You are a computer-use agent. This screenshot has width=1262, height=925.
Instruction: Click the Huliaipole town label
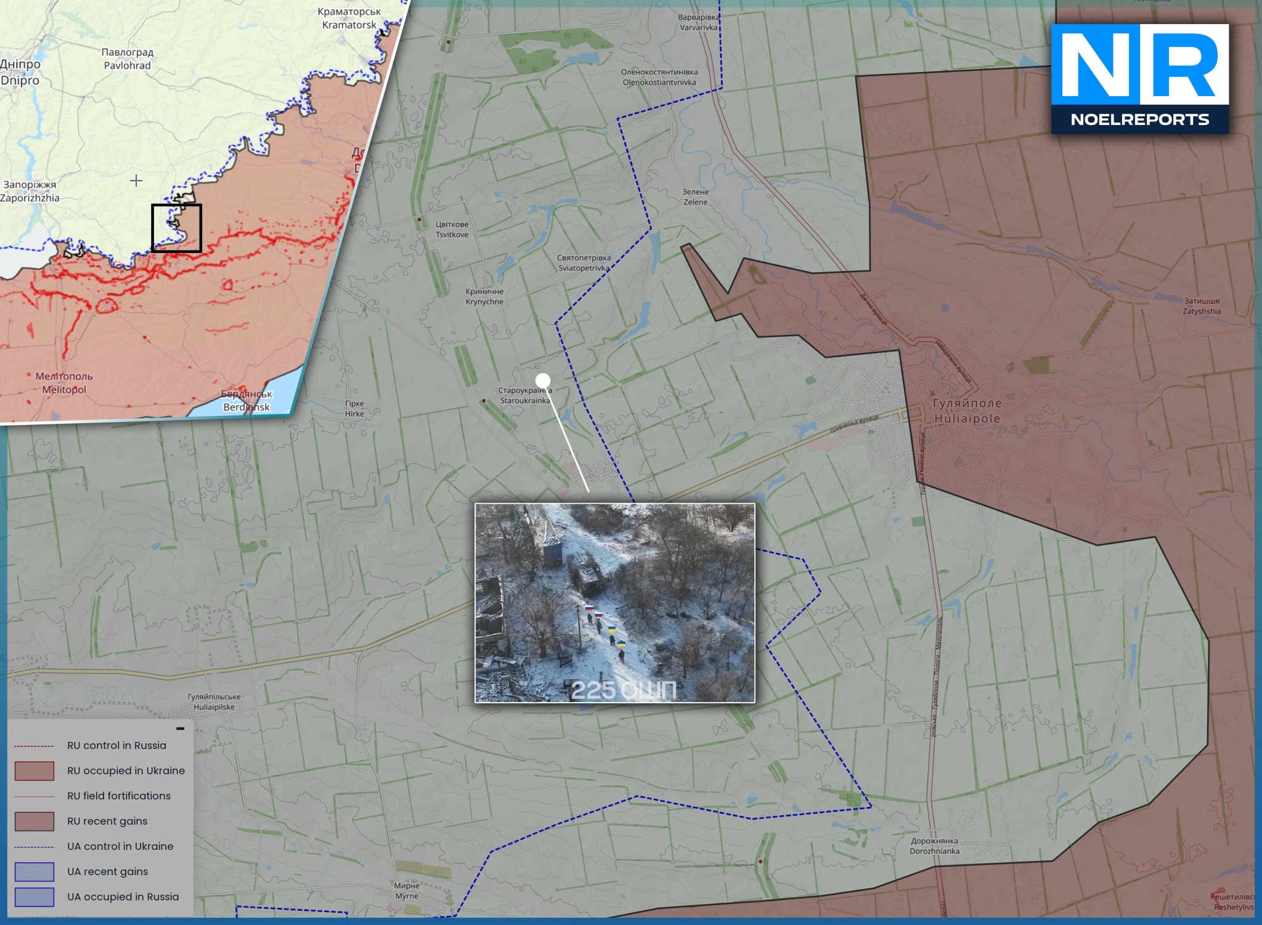point(967,411)
